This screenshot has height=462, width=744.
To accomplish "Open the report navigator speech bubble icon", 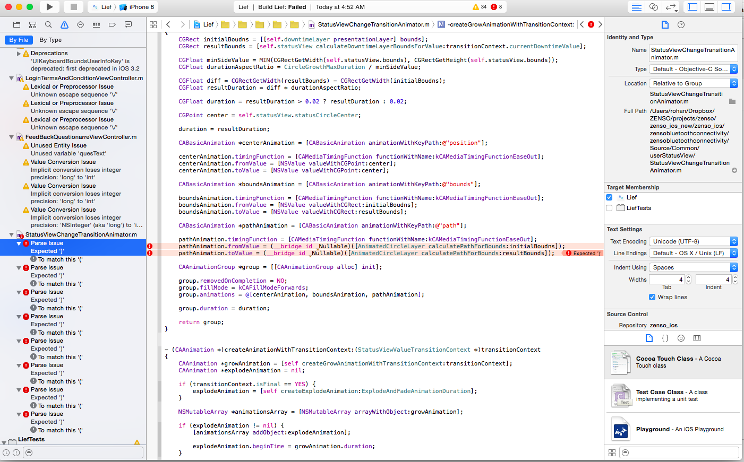I will tap(128, 24).
